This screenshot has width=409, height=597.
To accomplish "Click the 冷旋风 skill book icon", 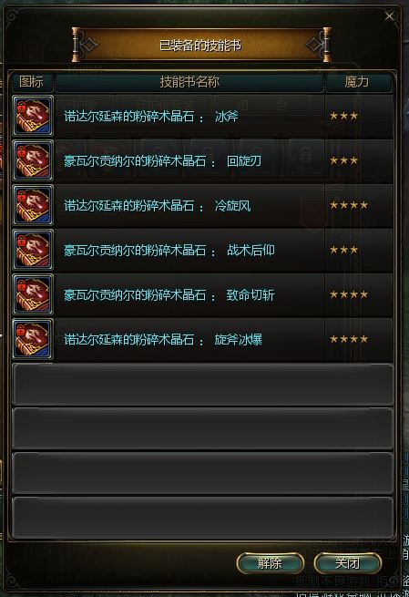I will 33,205.
